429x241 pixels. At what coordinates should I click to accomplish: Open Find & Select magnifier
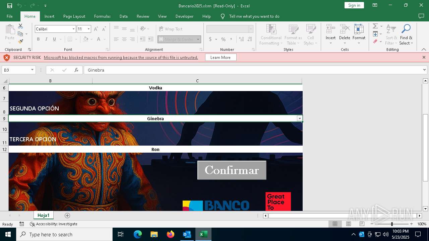click(406, 34)
